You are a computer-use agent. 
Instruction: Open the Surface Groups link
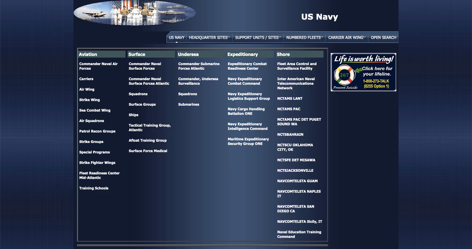pyautogui.click(x=142, y=104)
